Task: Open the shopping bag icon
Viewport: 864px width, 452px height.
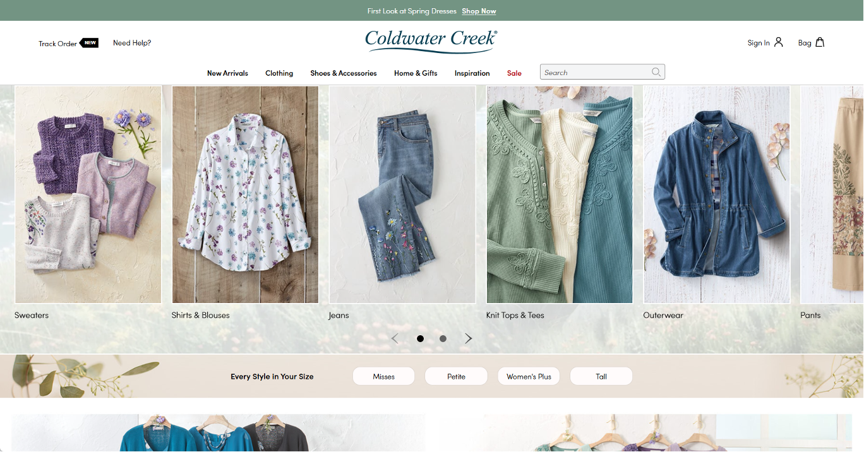Action: (x=820, y=42)
